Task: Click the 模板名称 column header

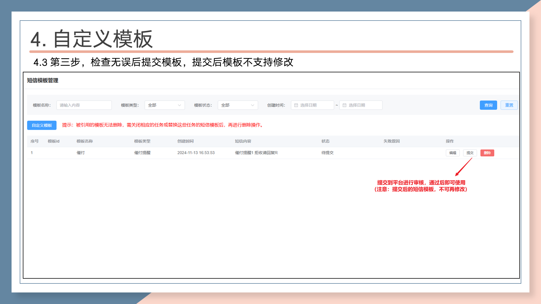Action: click(x=85, y=141)
